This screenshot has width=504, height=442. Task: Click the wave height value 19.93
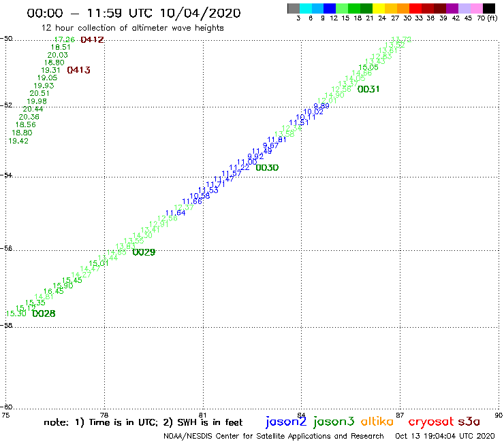44,86
